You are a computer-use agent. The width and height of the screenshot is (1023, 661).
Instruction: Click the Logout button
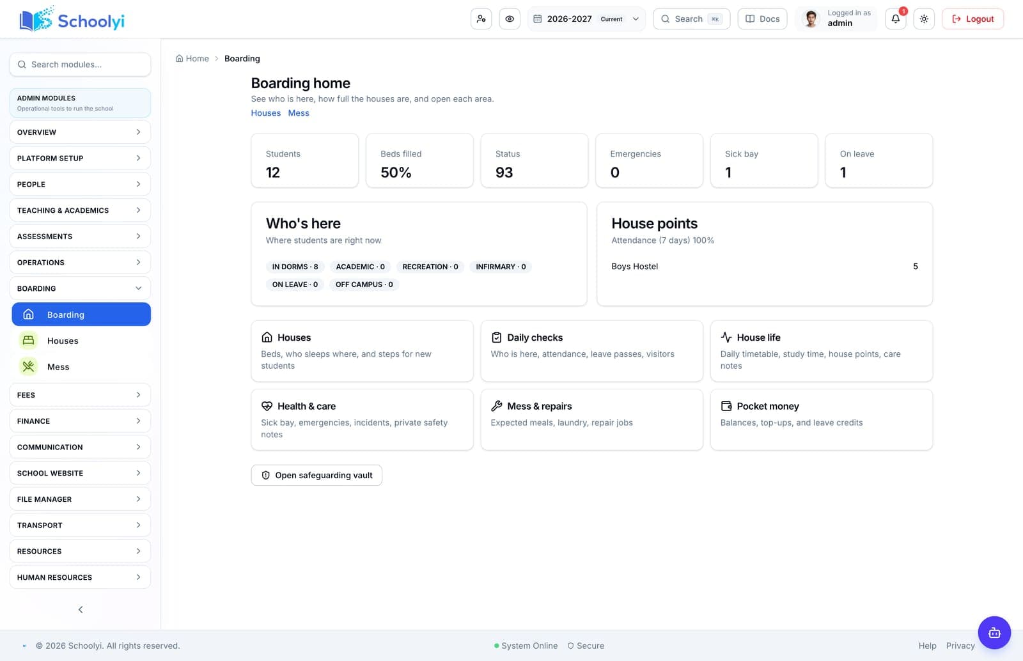click(972, 19)
